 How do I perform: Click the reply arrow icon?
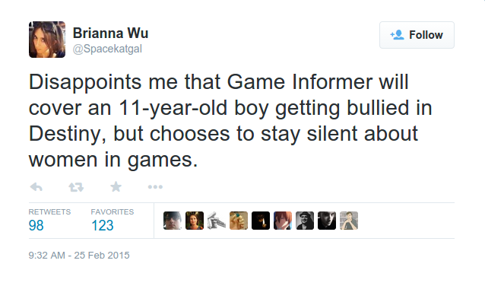click(36, 187)
